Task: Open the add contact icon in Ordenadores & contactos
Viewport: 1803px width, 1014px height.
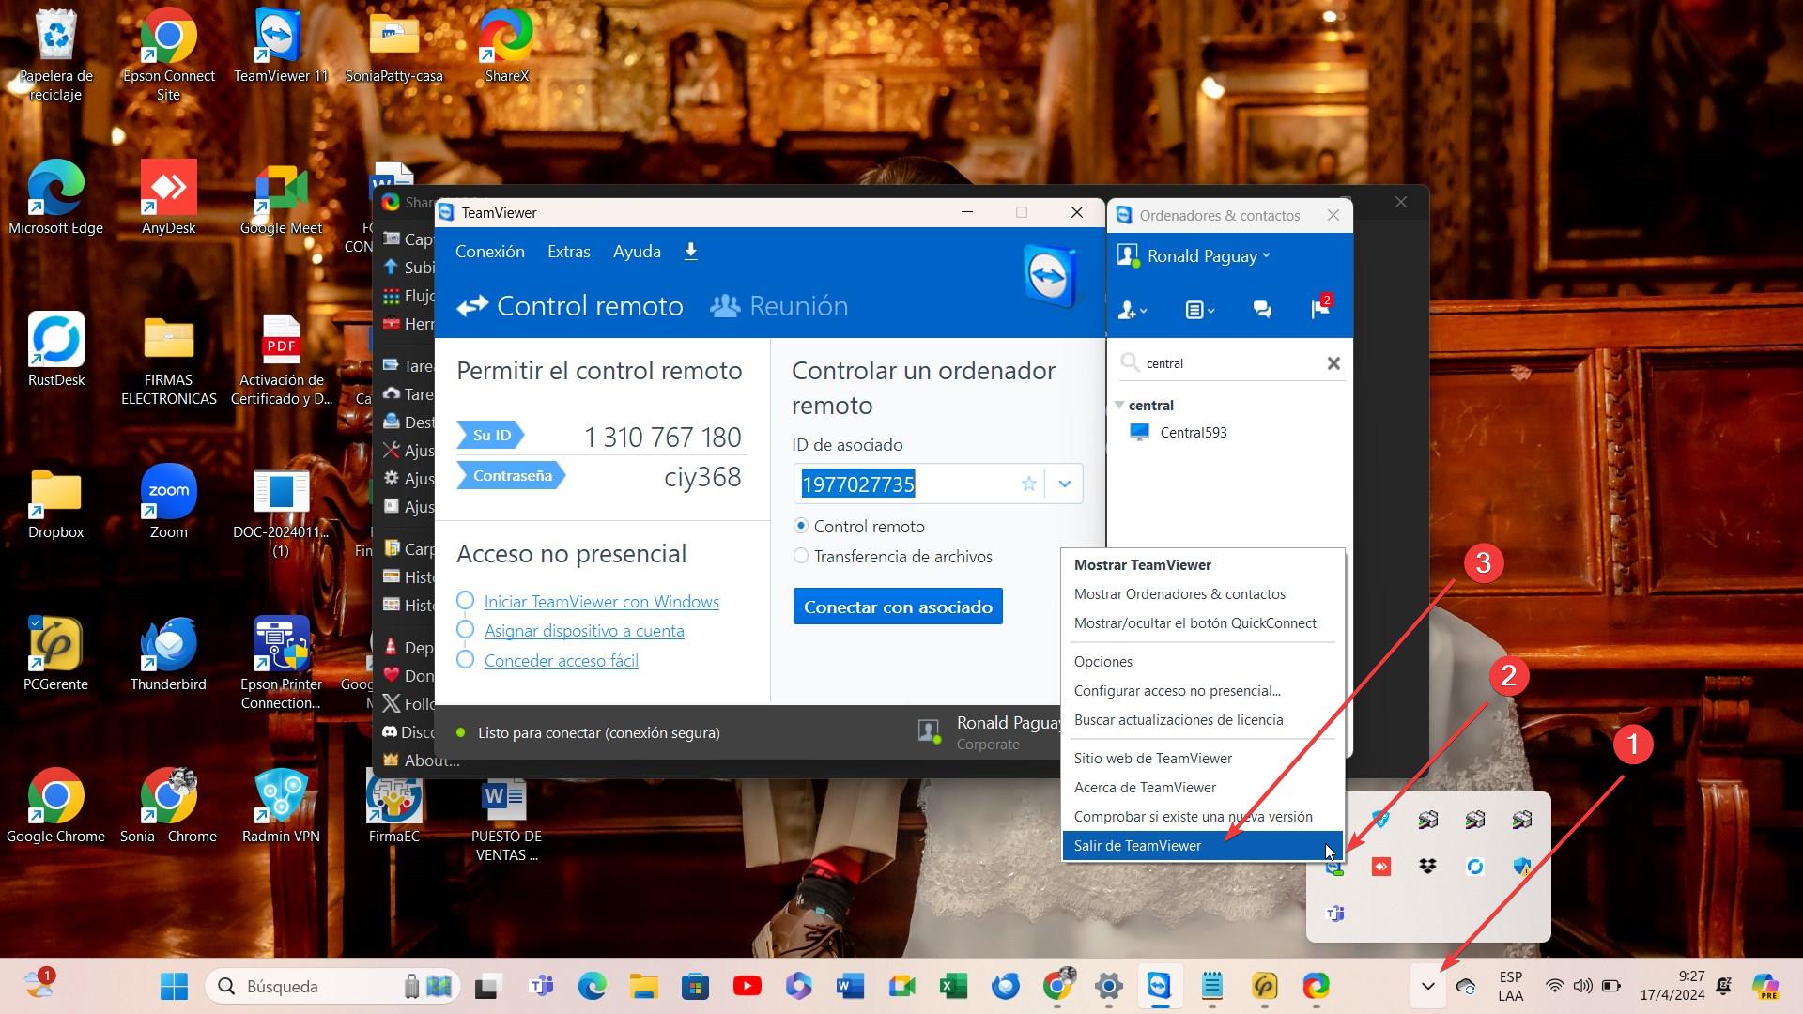Action: point(1130,310)
